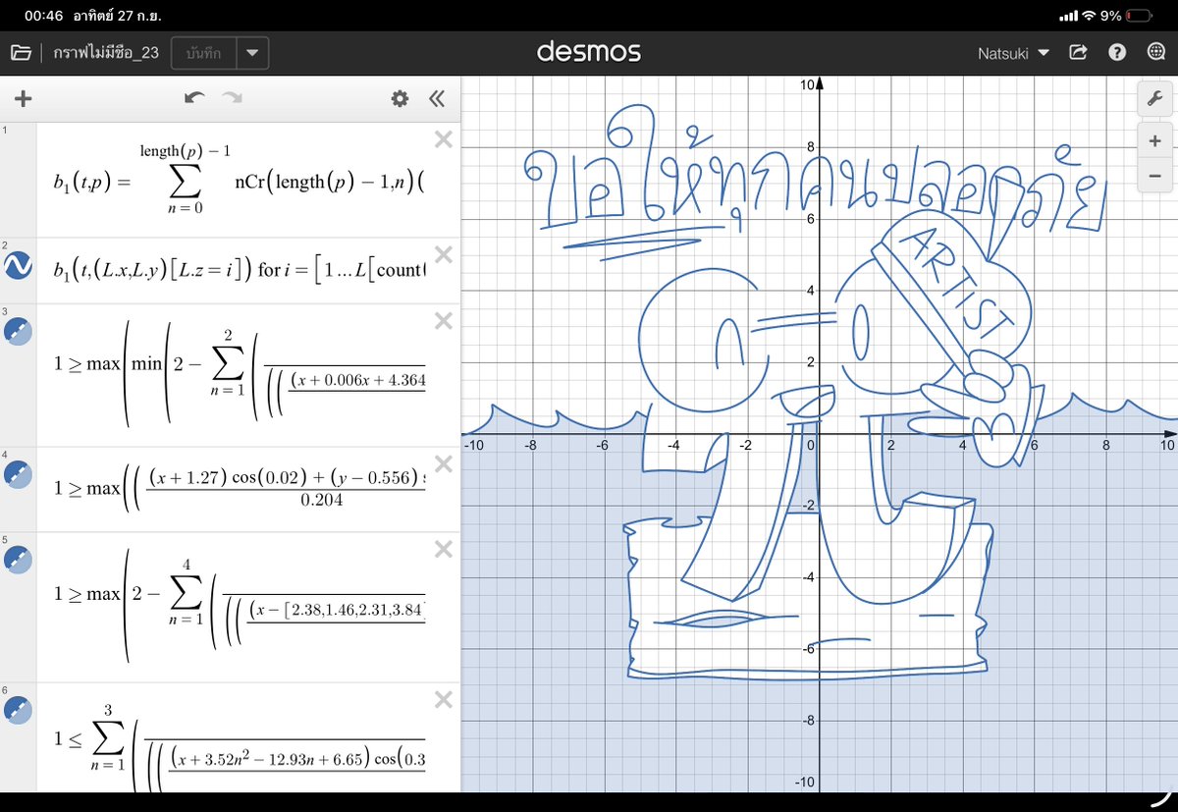Toggle visibility of expression 3 inequality
This screenshot has width=1178, height=812.
pos(19,331)
